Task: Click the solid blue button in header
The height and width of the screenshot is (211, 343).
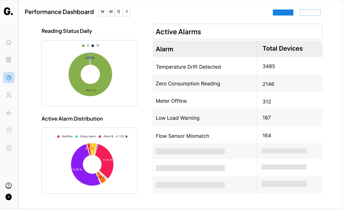Action: pos(283,12)
